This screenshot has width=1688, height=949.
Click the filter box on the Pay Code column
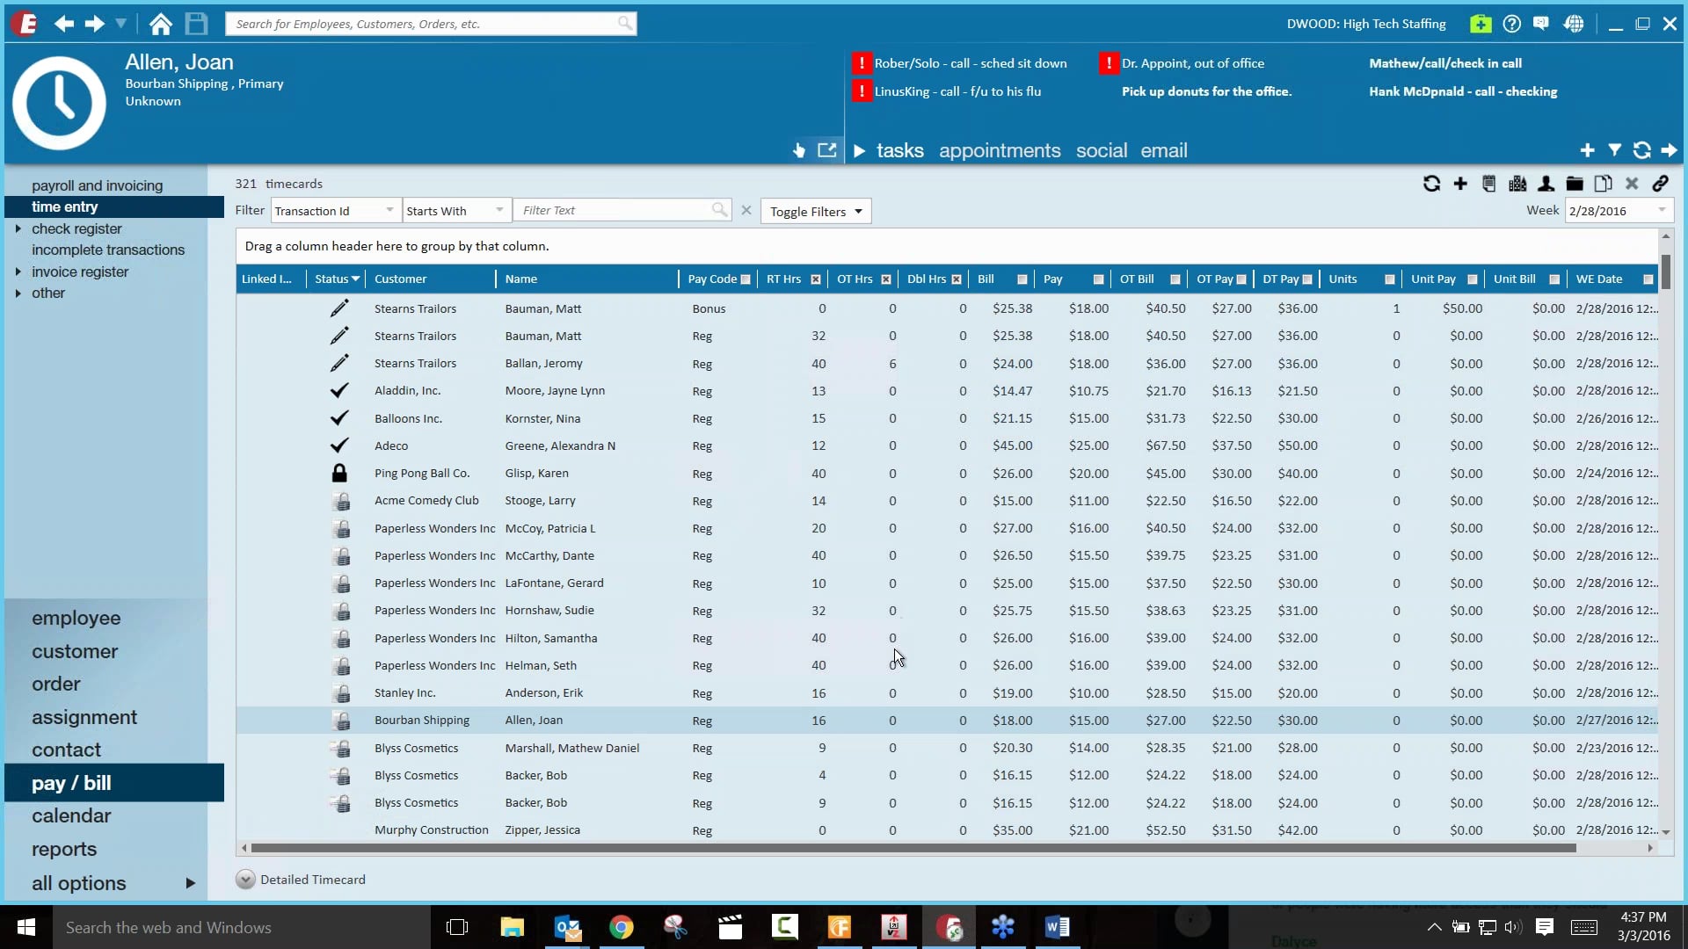point(746,279)
